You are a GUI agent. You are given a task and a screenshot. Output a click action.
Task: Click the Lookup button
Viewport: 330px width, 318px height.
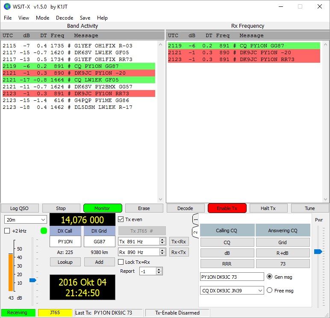(x=65, y=262)
